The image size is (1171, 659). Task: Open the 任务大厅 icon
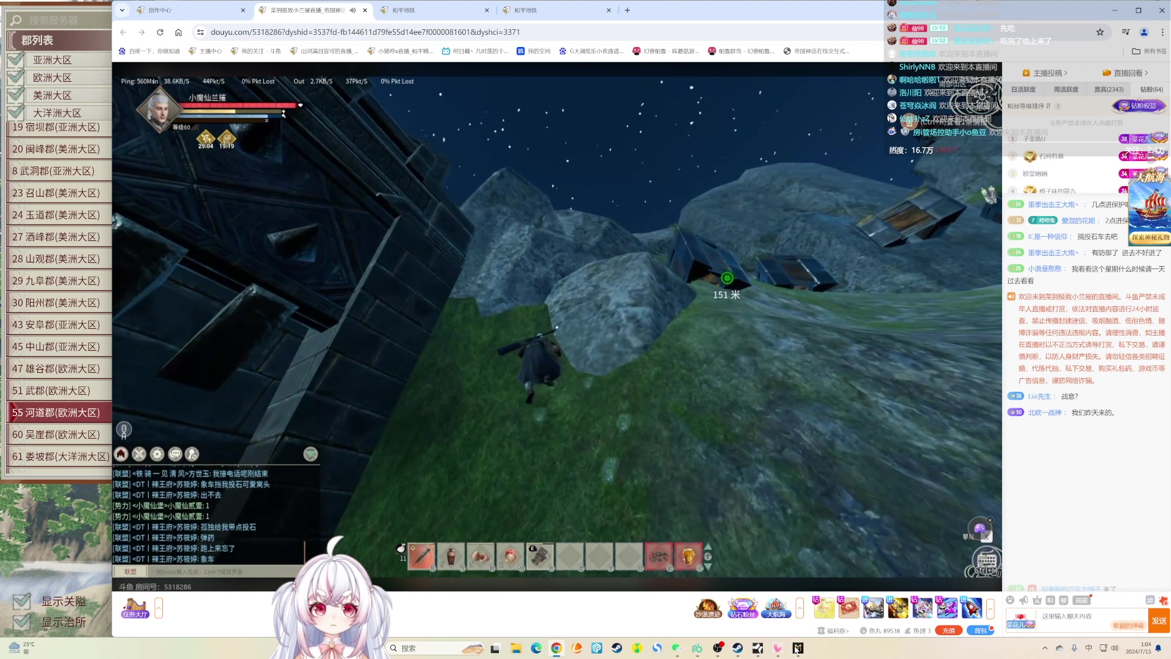tap(135, 608)
